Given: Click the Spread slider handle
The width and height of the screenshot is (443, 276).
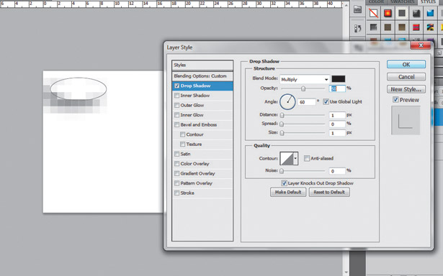Looking at the screenshot, I should 282,124.
